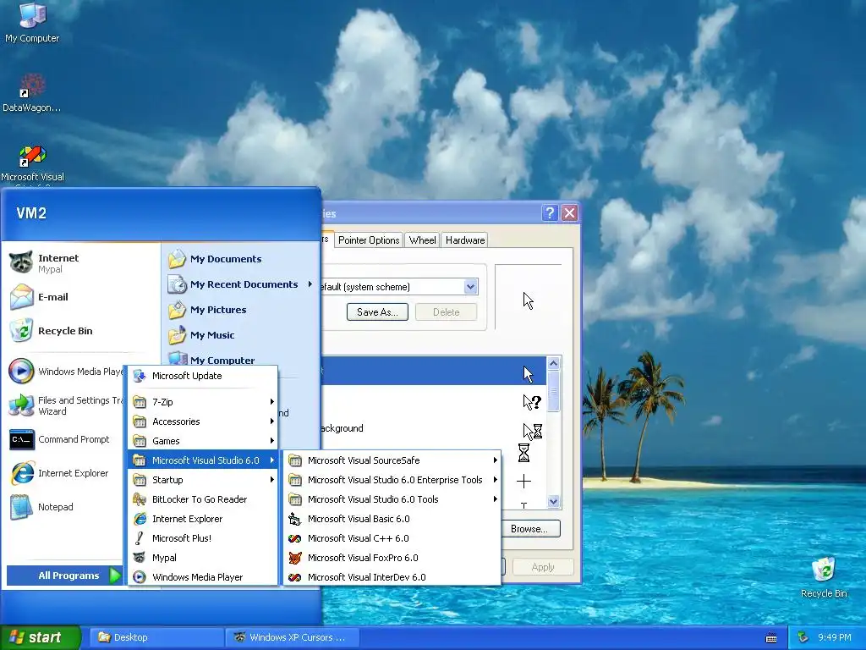
Task: Open the DataWagon desktop shortcut
Action: pyautogui.click(x=32, y=93)
